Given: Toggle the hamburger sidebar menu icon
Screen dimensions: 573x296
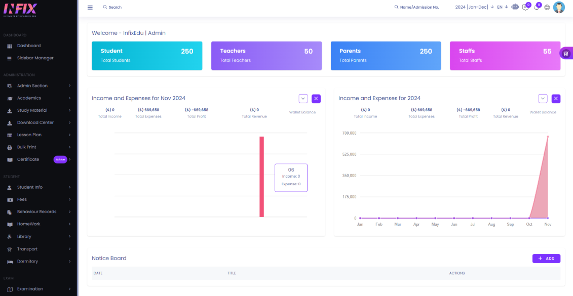Looking at the screenshot, I should (x=90, y=8).
